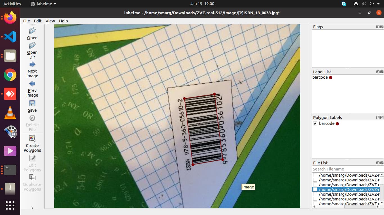Click the power icon in top bar
Viewport: 384px width, 215px height.
[372, 4]
